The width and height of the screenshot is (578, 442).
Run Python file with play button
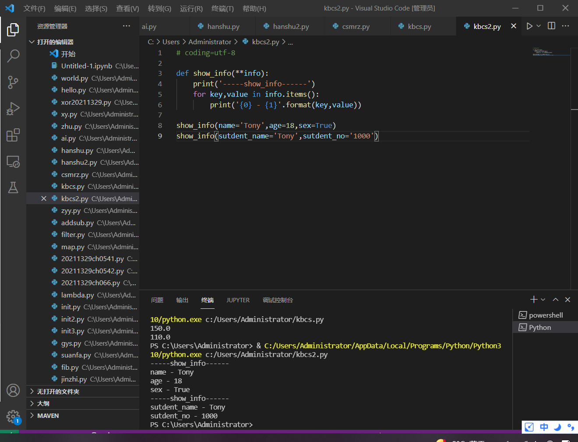coord(529,26)
